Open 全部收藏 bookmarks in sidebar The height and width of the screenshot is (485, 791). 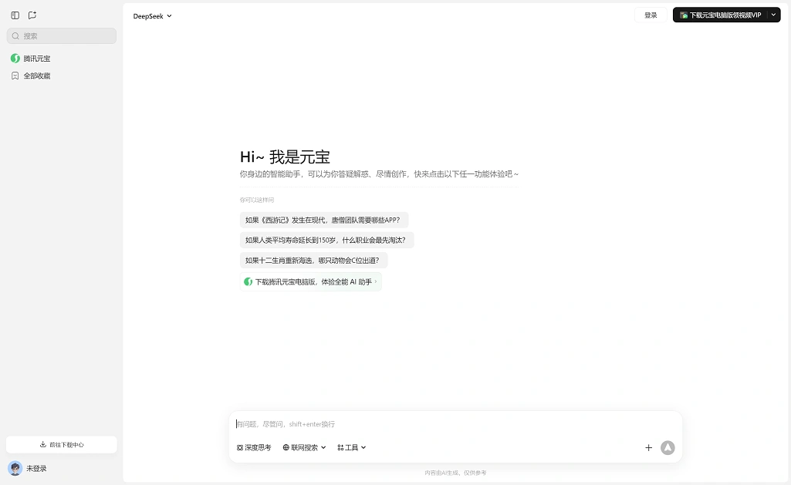click(x=36, y=76)
